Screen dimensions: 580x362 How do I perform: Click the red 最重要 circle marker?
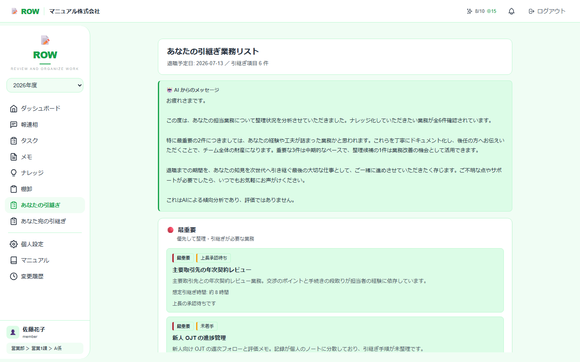tap(170, 230)
